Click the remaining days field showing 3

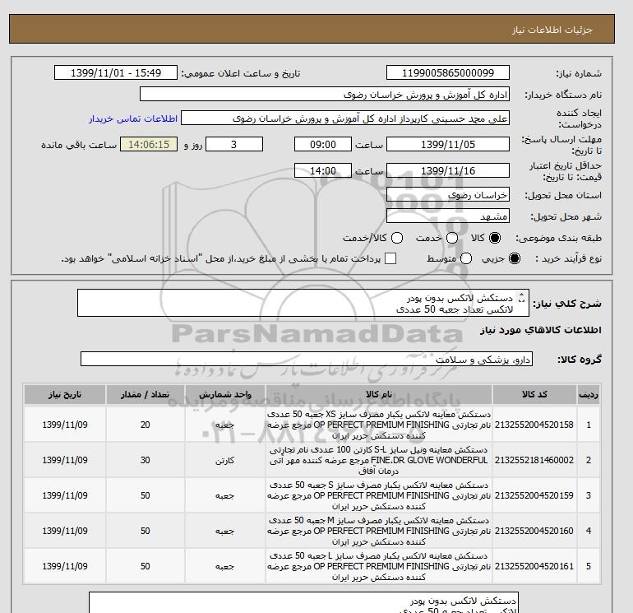coord(234,144)
